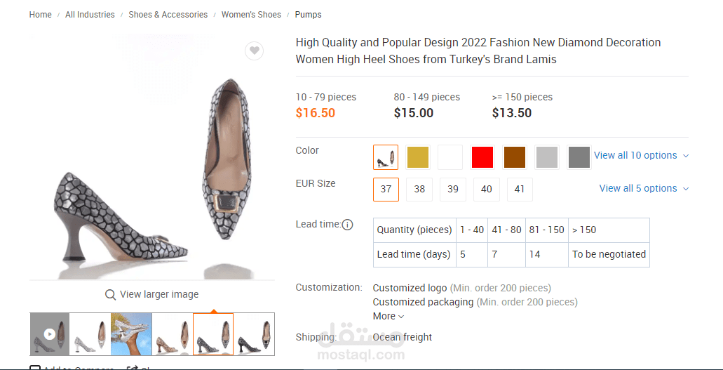Click the heart favorite icon on product image
723x370 pixels.
point(255,51)
